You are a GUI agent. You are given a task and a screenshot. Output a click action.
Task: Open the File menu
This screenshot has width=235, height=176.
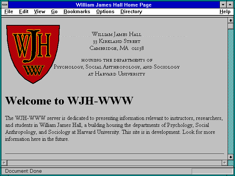(9, 12)
